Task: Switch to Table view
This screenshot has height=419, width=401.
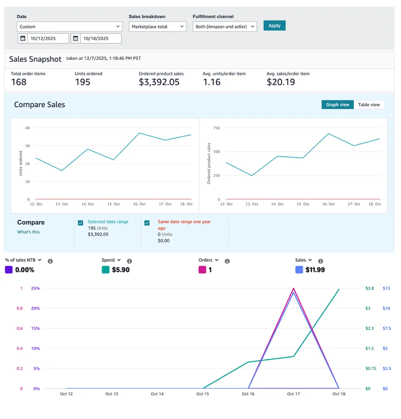Action: 369,105
